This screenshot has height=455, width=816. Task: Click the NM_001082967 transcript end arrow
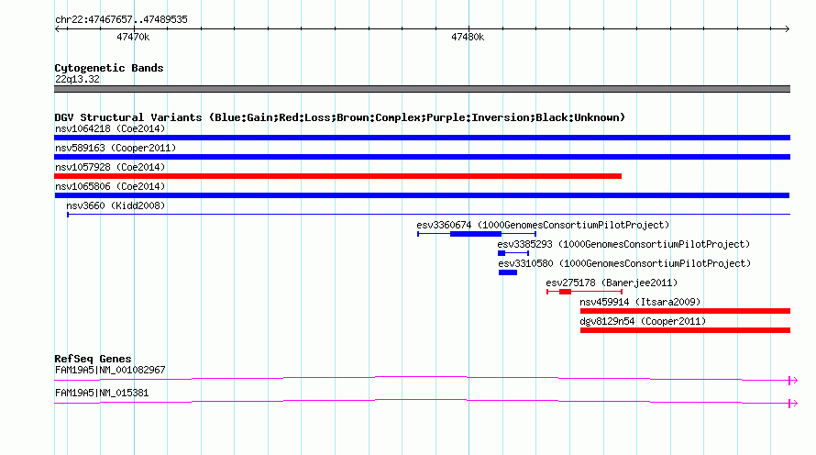point(793,381)
